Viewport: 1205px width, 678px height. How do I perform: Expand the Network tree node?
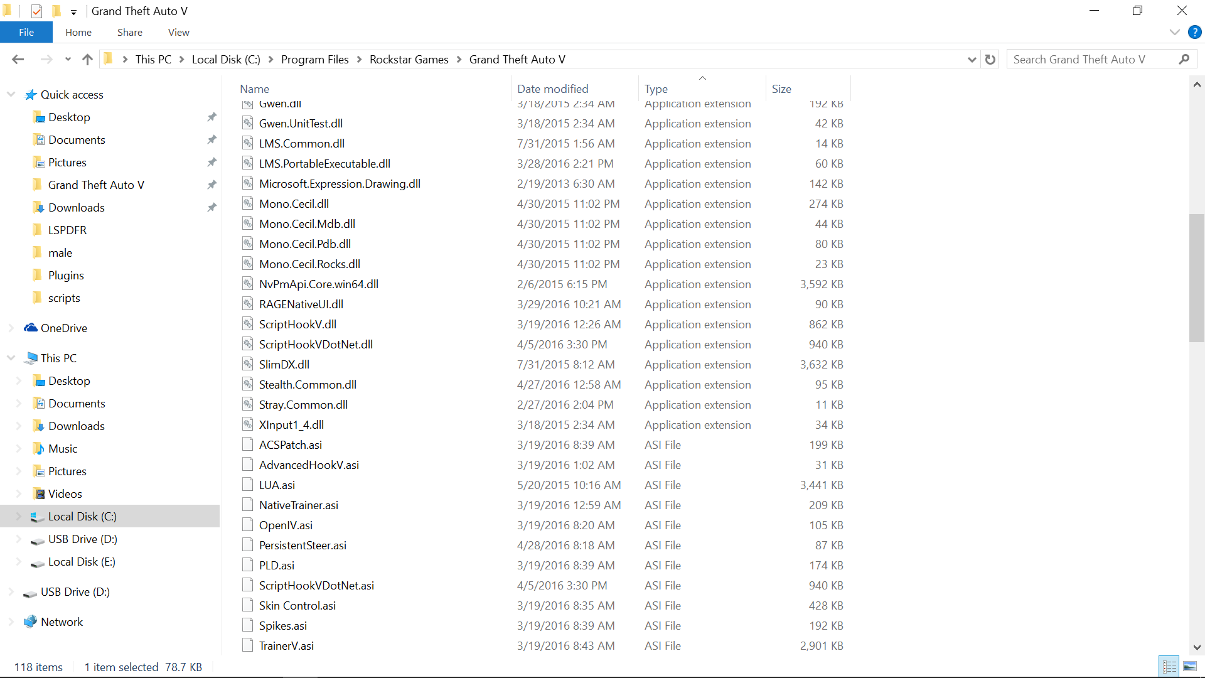(x=11, y=621)
